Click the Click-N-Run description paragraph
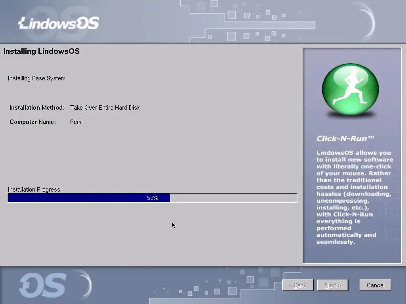The width and height of the screenshot is (406, 304). coord(354,197)
